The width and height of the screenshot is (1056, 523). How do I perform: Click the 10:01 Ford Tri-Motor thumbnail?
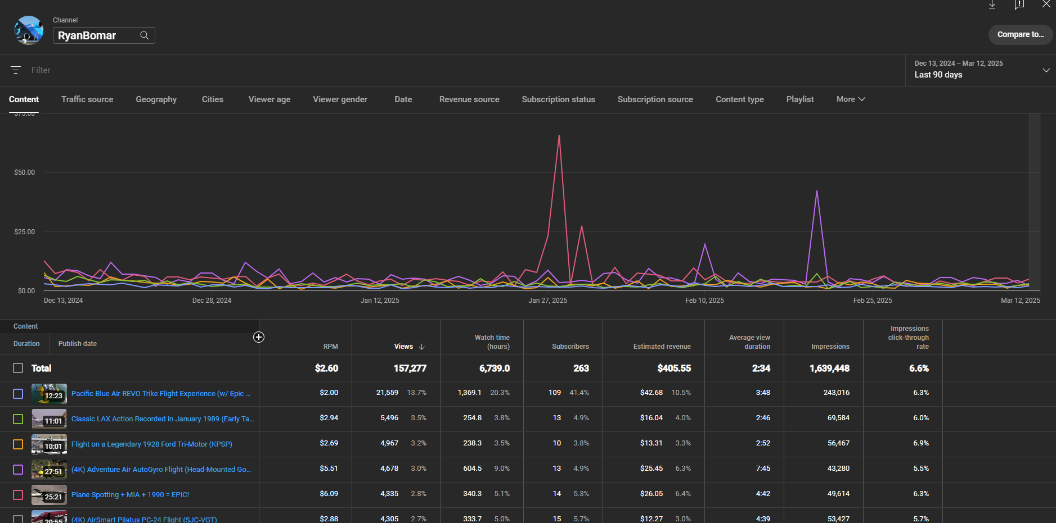49,444
